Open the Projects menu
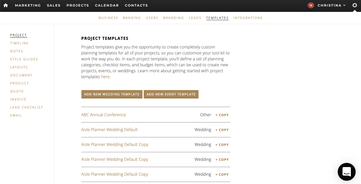Screen dimensions: 361x184 (78, 5)
